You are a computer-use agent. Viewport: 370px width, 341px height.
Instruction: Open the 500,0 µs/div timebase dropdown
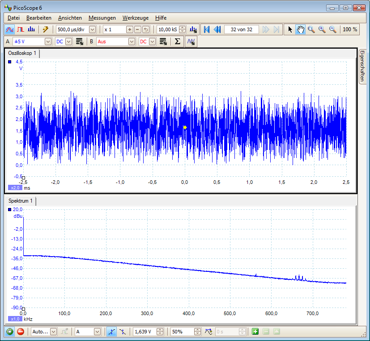93,29
